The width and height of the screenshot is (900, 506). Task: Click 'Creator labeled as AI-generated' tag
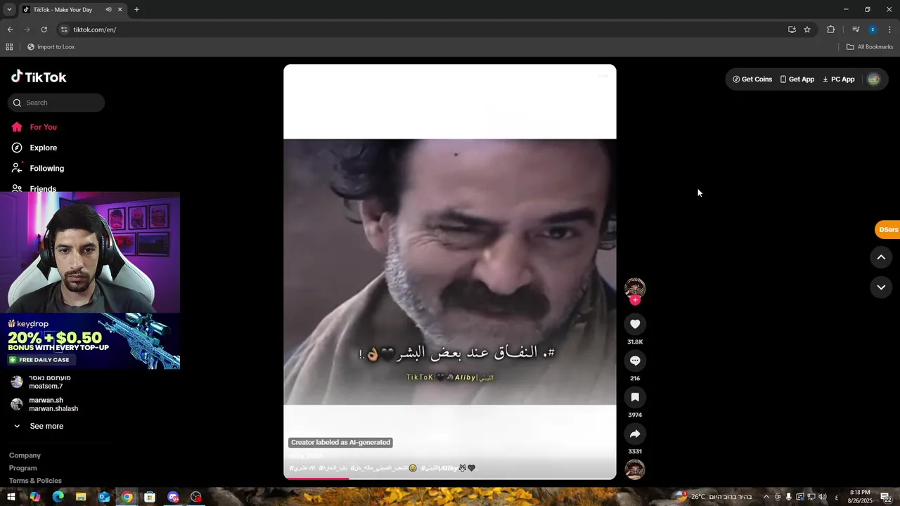[x=340, y=442]
